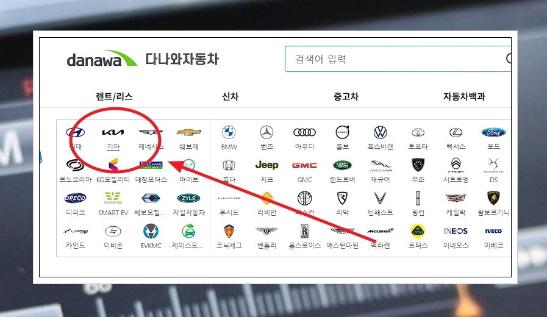Screen dimensions: 547x317
Task: Select the SMART EV brand icon
Action: point(113,198)
